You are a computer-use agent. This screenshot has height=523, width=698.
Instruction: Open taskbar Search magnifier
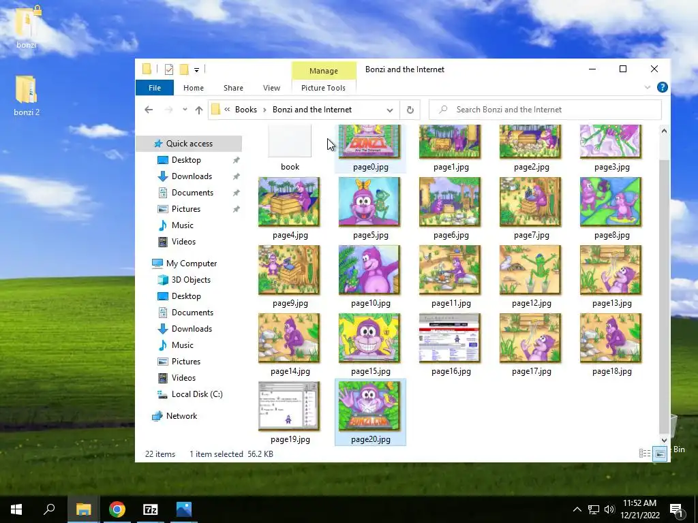(x=49, y=509)
